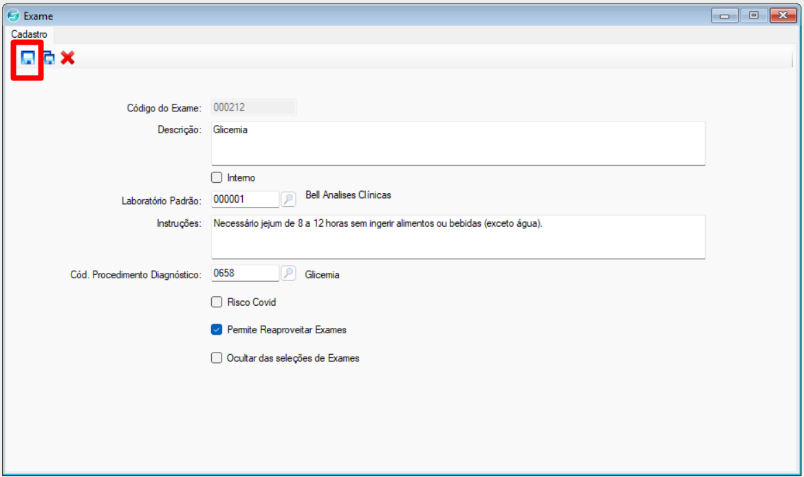
Task: Open Laboratório Padrão search magnifier
Action: pyautogui.click(x=289, y=199)
